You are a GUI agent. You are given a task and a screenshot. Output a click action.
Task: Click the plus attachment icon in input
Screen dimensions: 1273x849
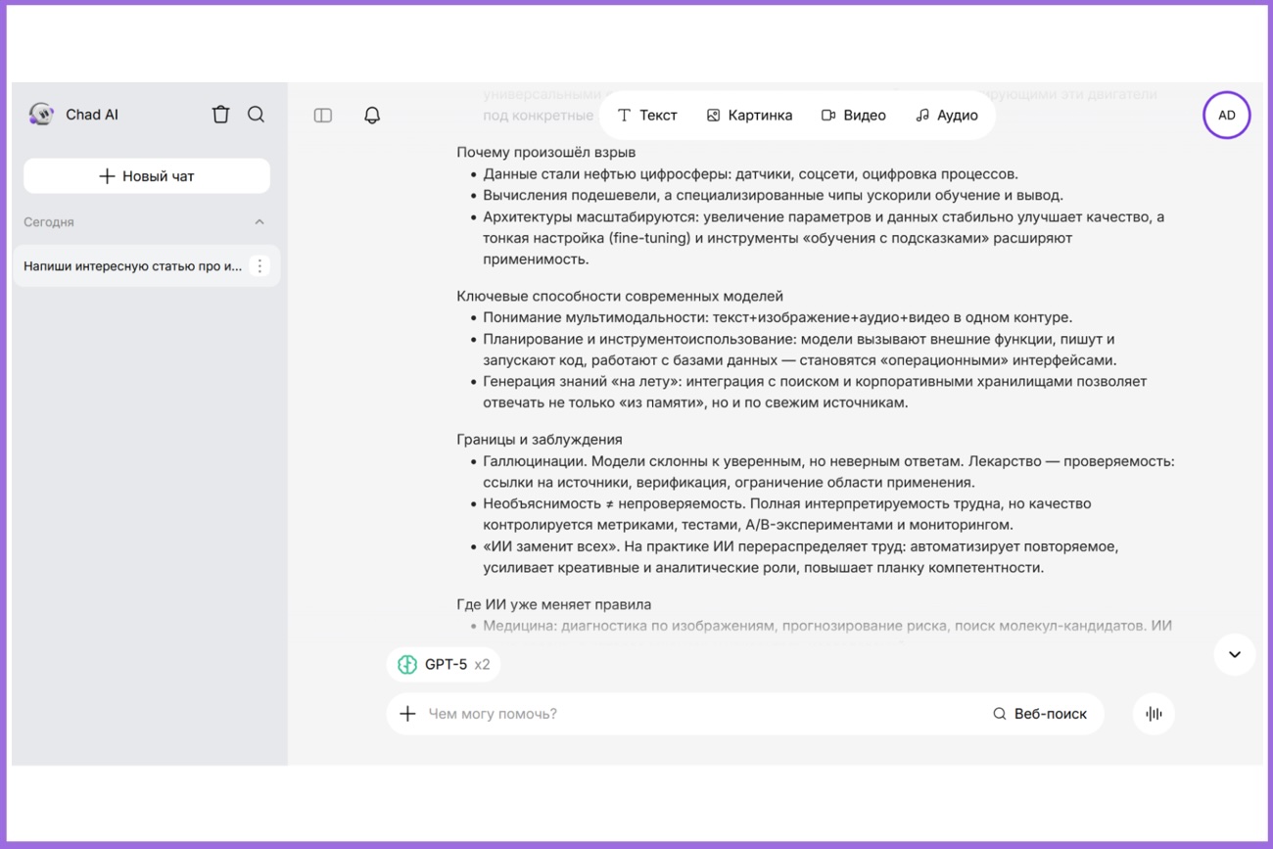click(408, 714)
